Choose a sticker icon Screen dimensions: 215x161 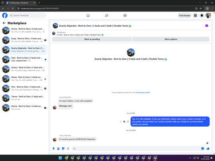[63, 149]
